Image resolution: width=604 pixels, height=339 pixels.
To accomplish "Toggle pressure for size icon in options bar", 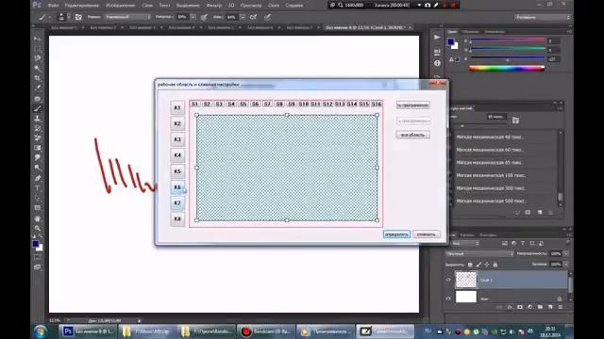I will coord(267,17).
